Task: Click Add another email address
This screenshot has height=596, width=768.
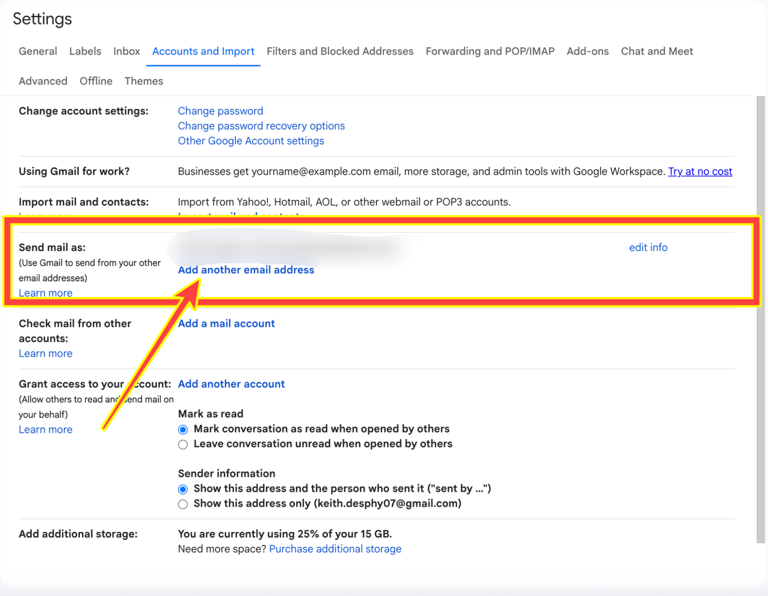Action: tap(246, 270)
